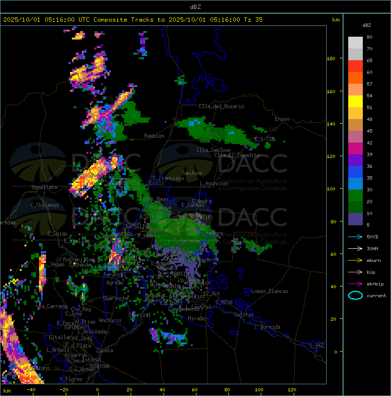
Task: Click the '50YD' legend label
Action: [372, 237]
